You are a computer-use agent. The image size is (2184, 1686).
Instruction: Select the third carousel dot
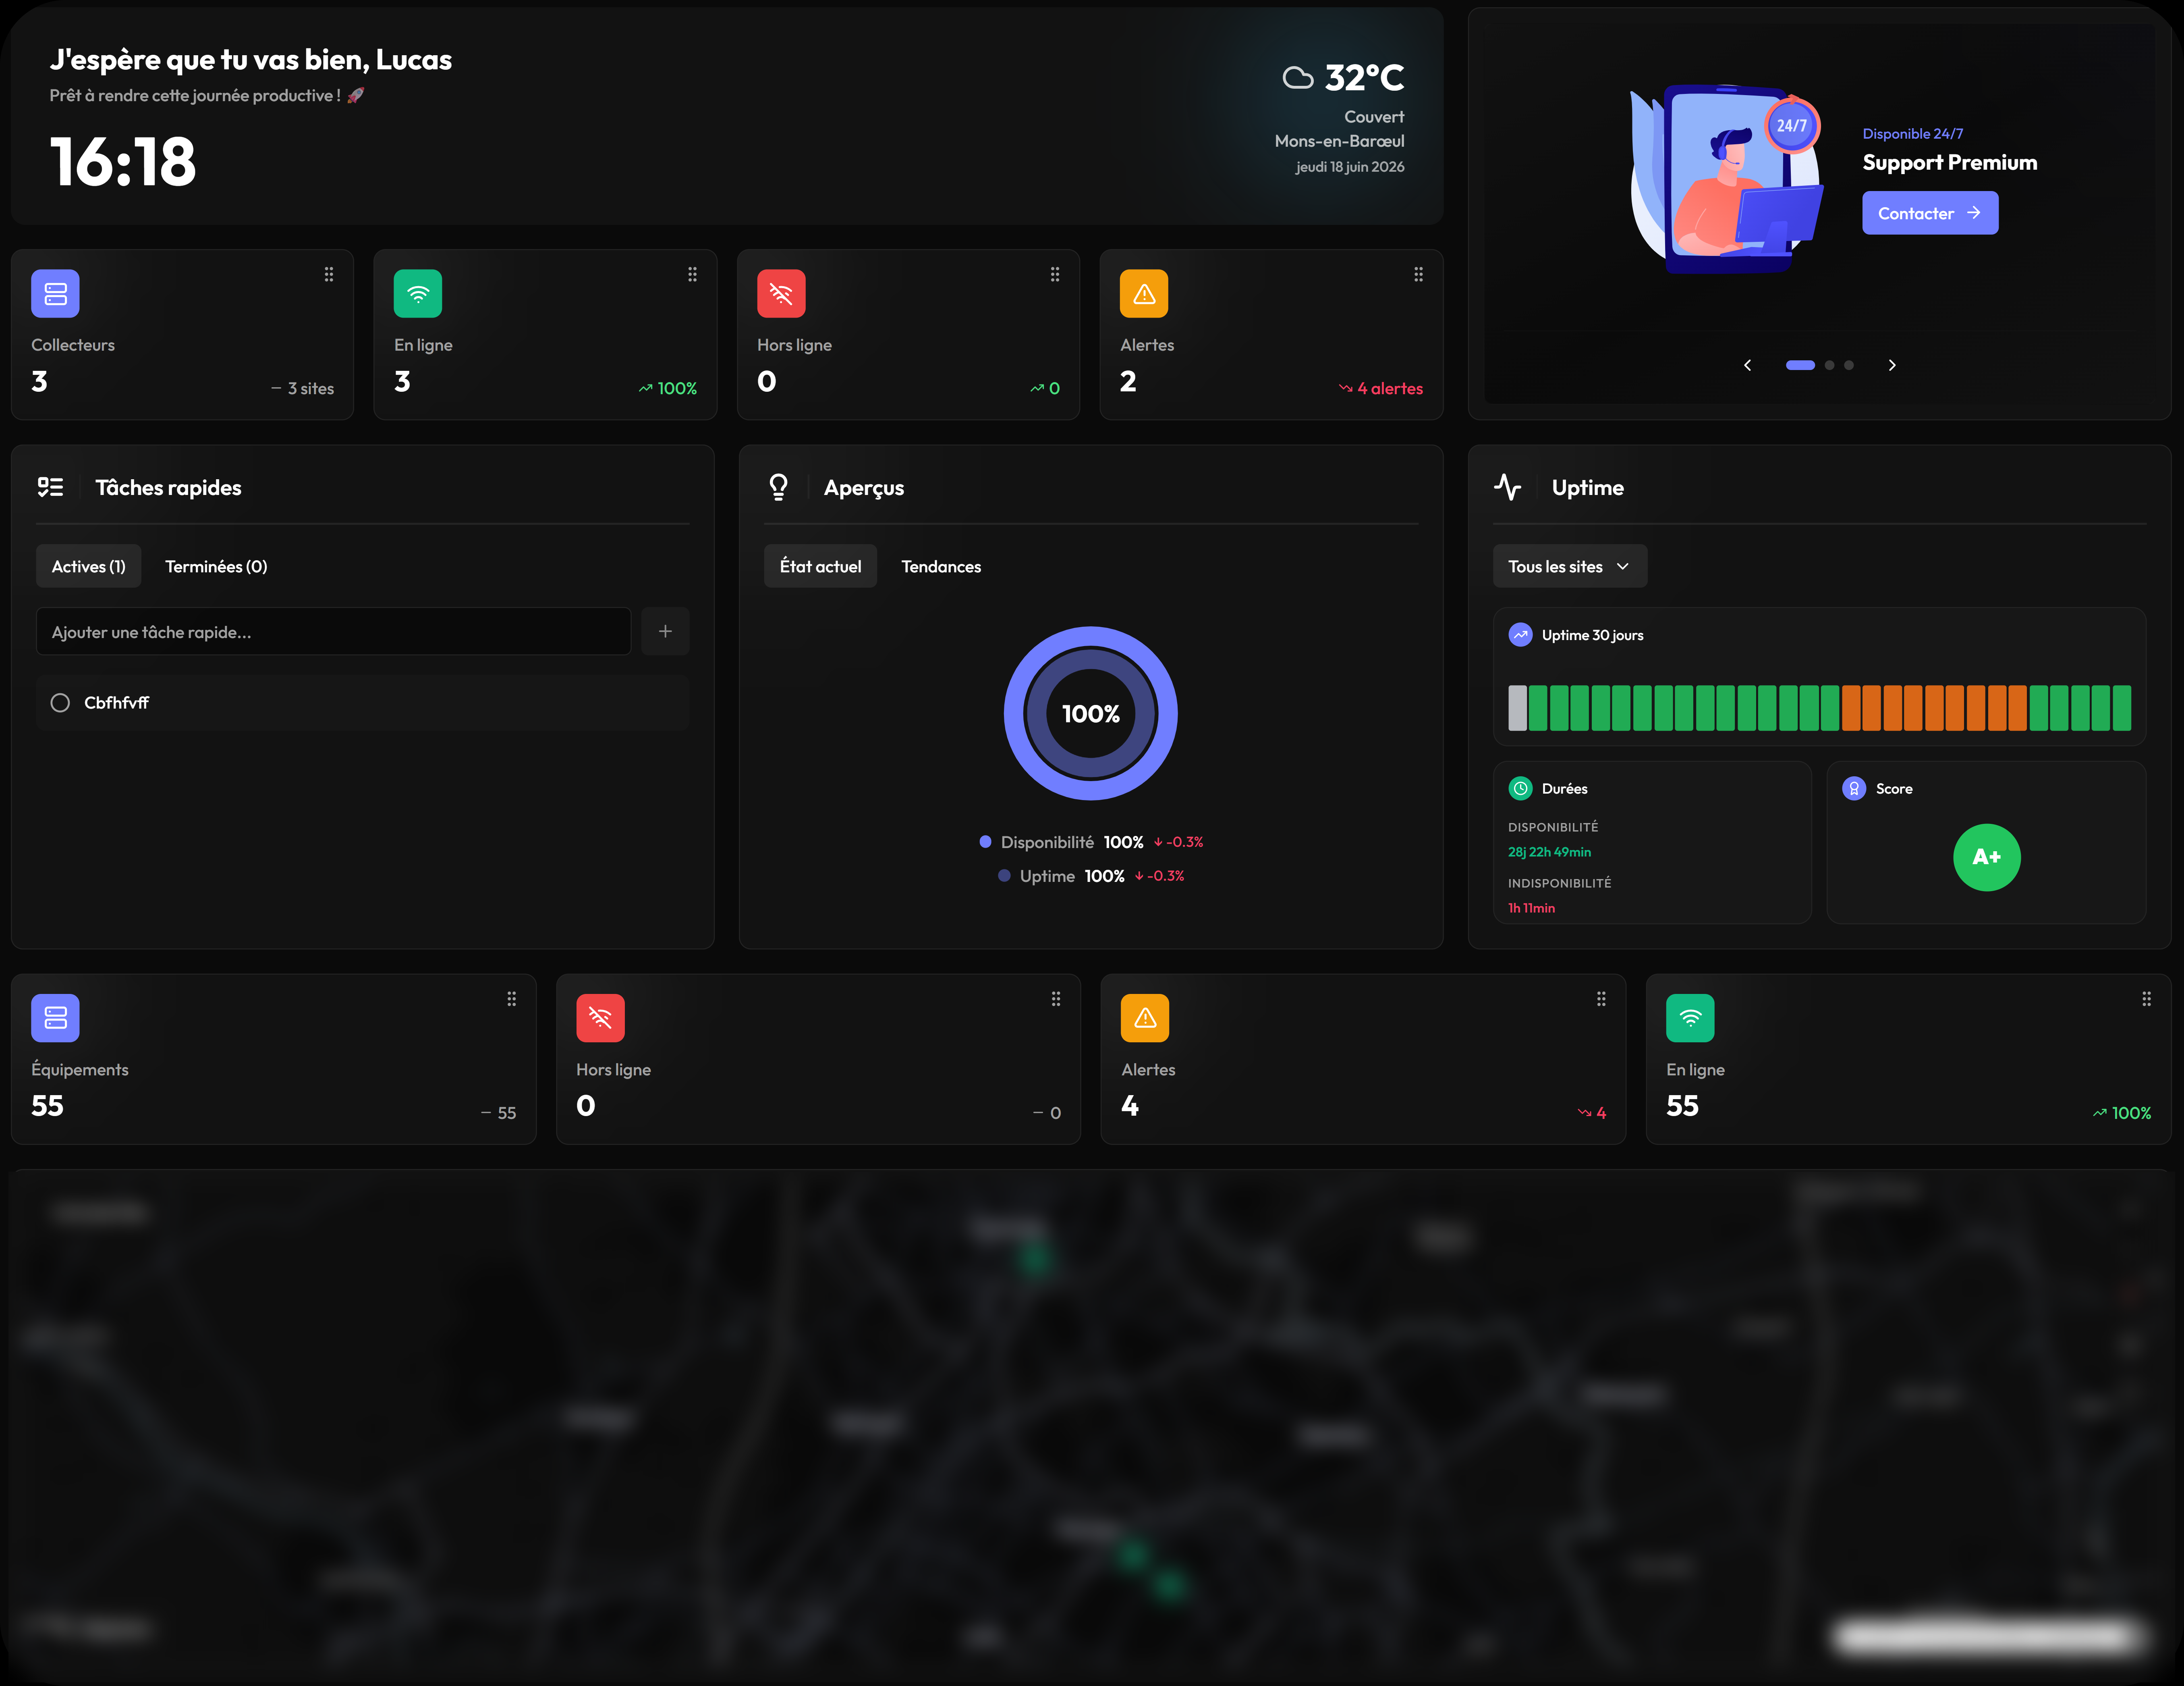(1849, 365)
